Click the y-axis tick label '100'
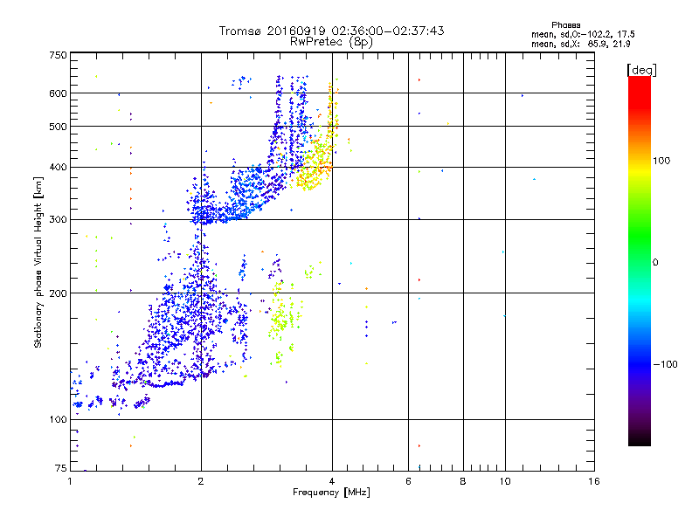The height and width of the screenshot is (524, 699). point(58,420)
